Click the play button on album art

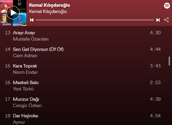(13, 13)
